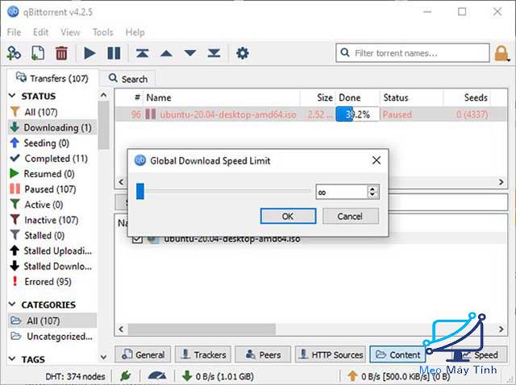Move torrent to bottom of queue
The height and width of the screenshot is (385, 516).
(214, 53)
